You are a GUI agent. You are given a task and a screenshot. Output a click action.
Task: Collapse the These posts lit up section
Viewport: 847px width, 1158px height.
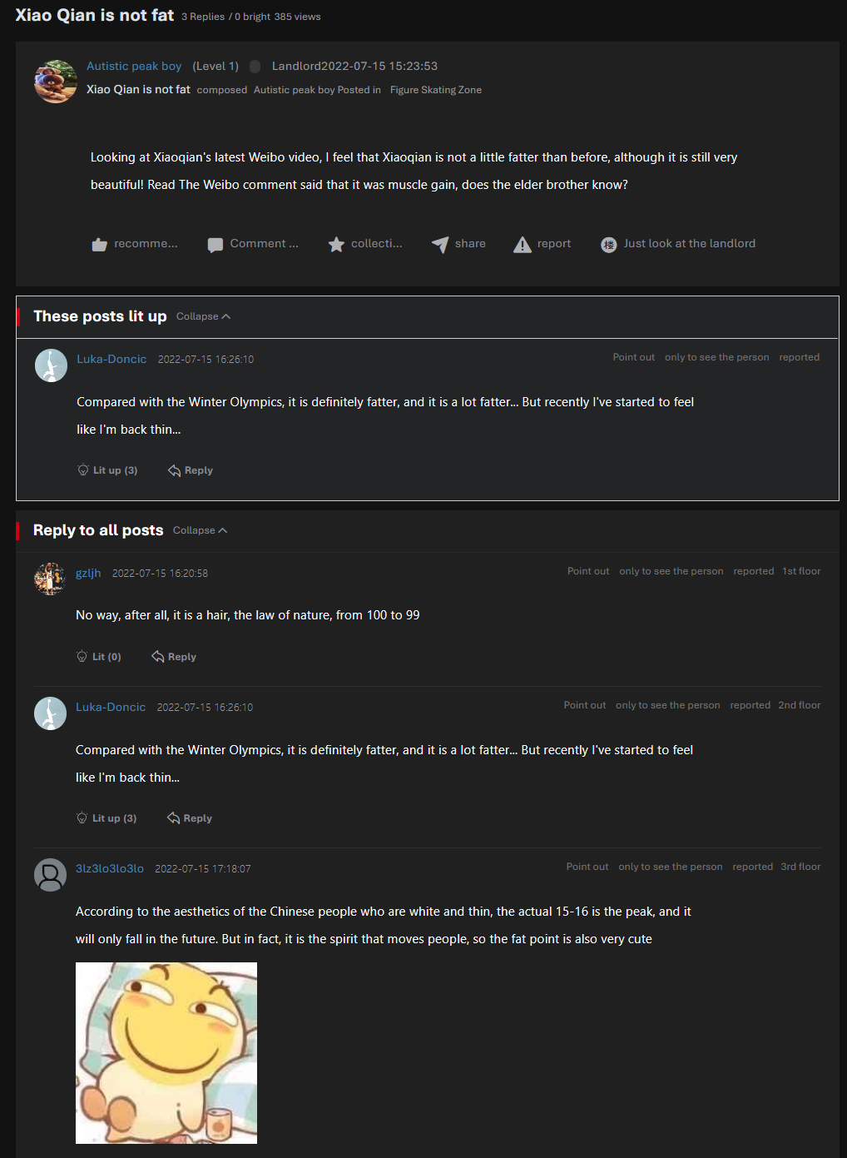tap(203, 316)
